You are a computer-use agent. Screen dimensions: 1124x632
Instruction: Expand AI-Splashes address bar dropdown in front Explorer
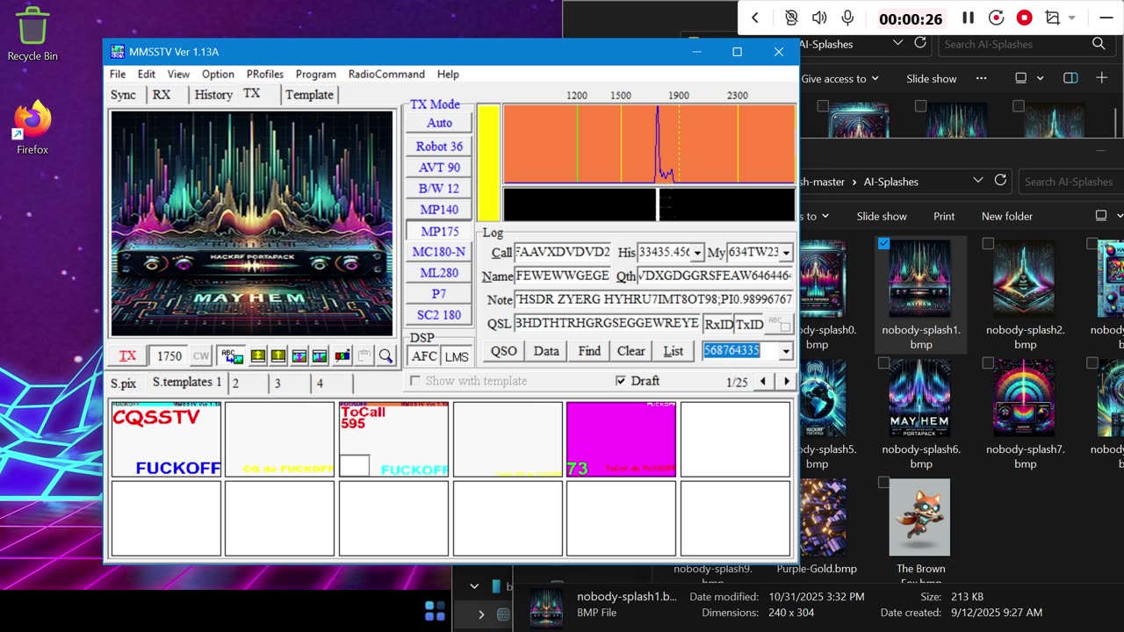coord(977,181)
